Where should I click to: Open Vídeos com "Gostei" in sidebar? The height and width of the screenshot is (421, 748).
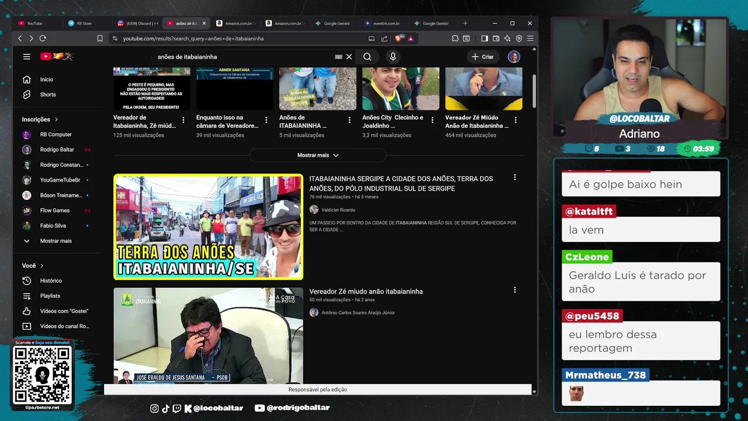point(56,311)
